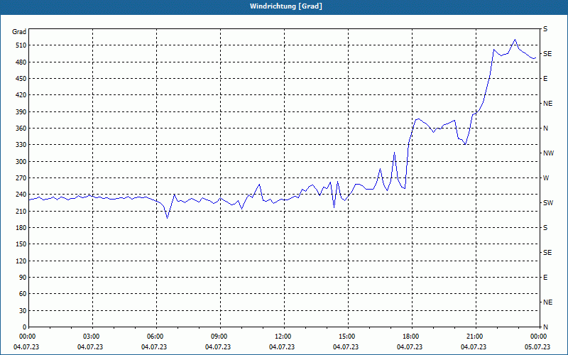Select the 450 y-axis tick label
The image size is (568, 355).
click(21, 79)
